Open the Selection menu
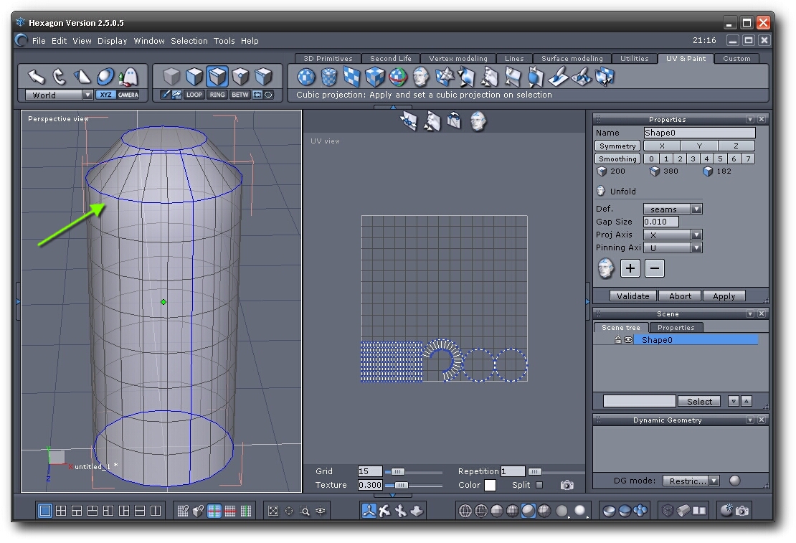This screenshot has height=543, width=796. pos(189,41)
